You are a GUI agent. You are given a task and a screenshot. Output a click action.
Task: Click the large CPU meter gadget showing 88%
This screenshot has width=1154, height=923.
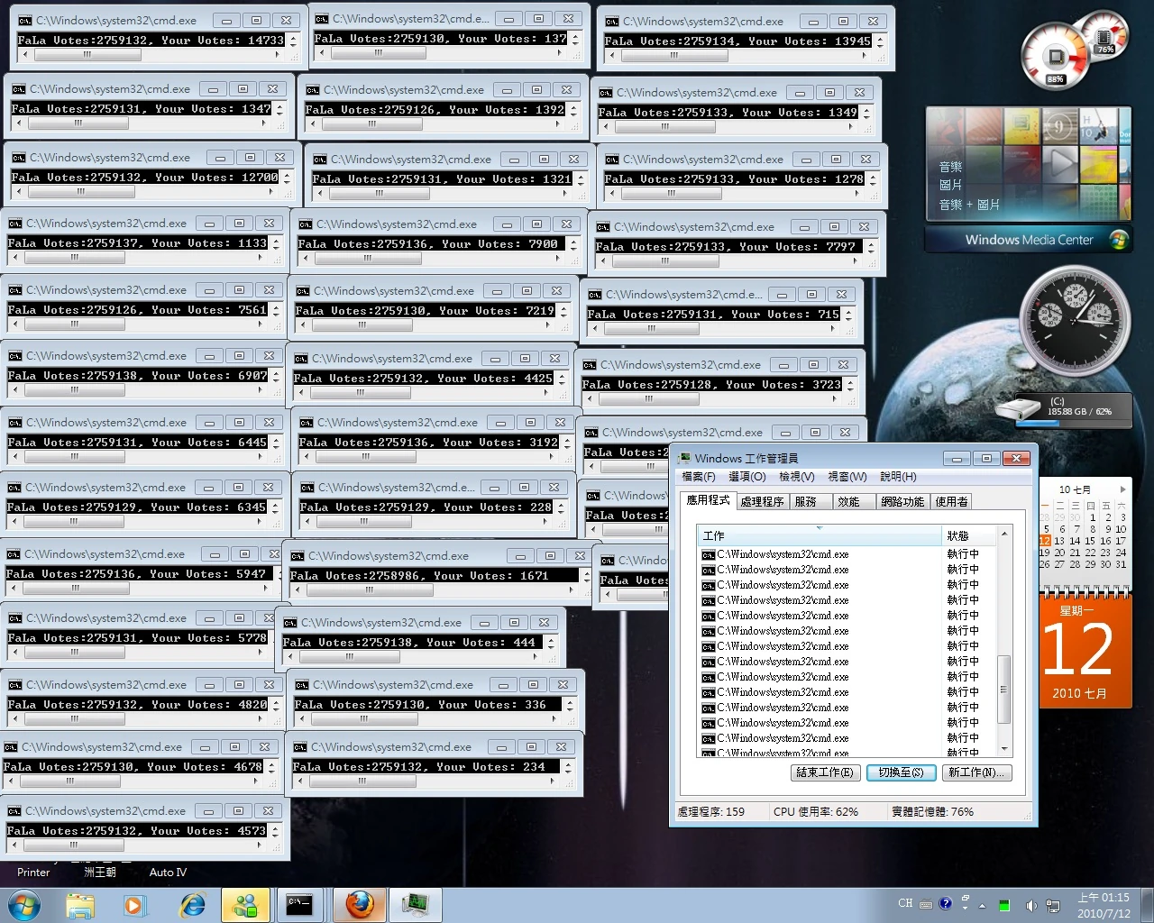(1055, 57)
